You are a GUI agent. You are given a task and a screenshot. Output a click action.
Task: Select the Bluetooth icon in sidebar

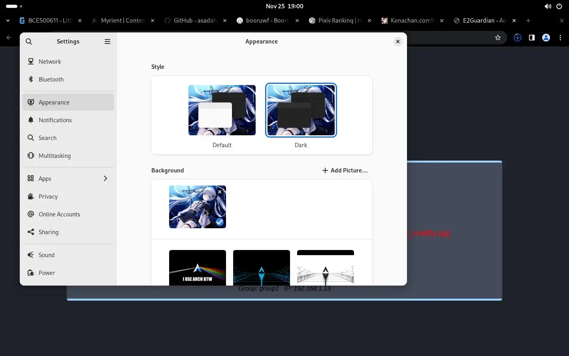[x=31, y=79]
